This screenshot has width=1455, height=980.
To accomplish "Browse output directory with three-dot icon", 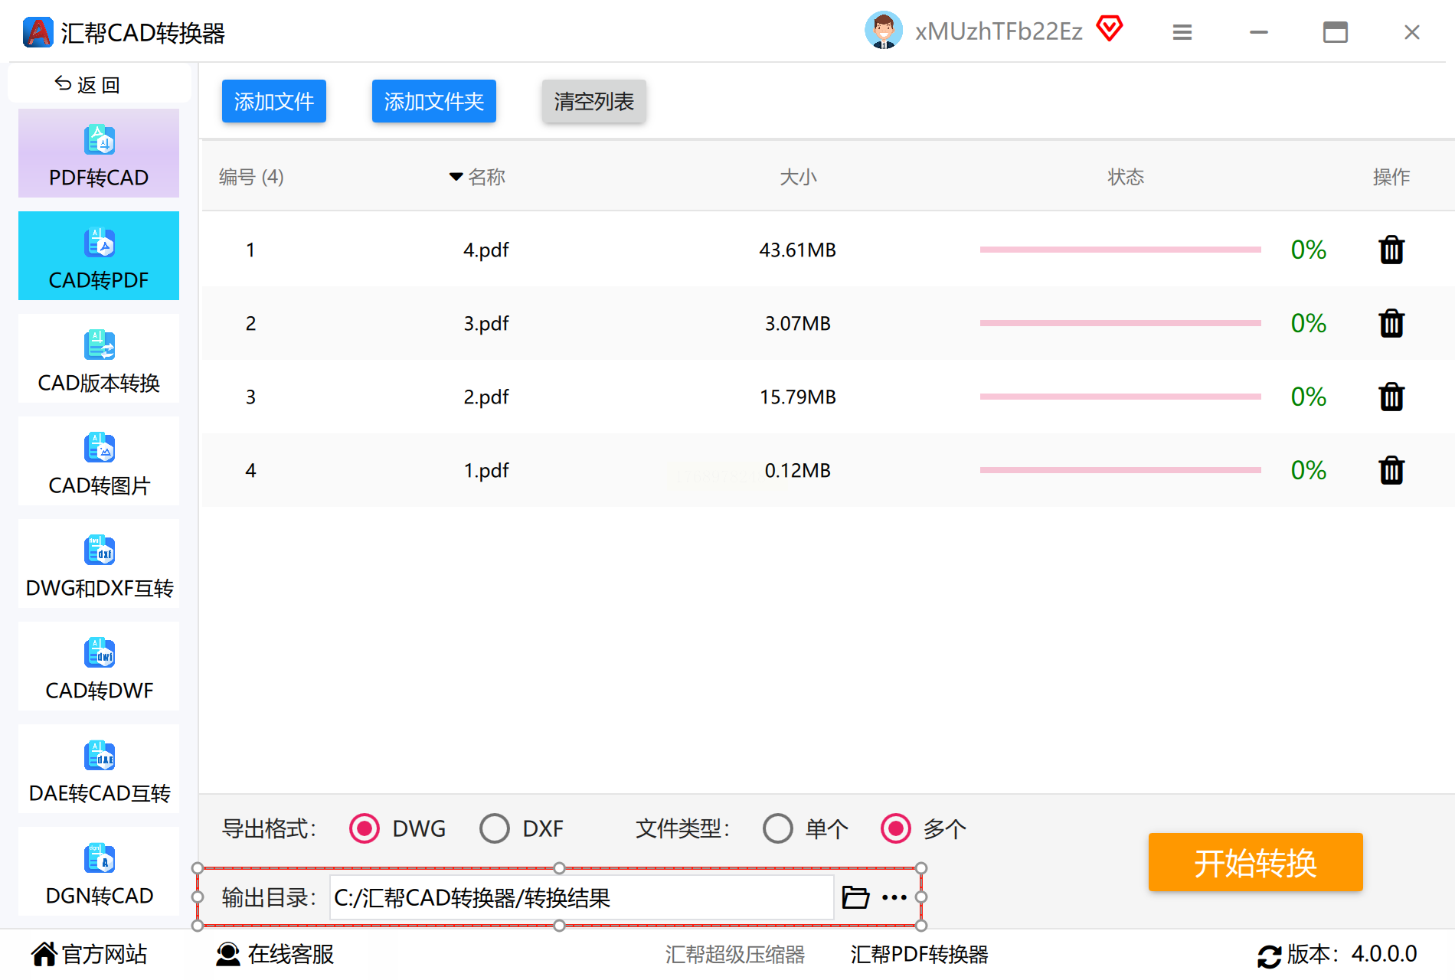I will [894, 897].
